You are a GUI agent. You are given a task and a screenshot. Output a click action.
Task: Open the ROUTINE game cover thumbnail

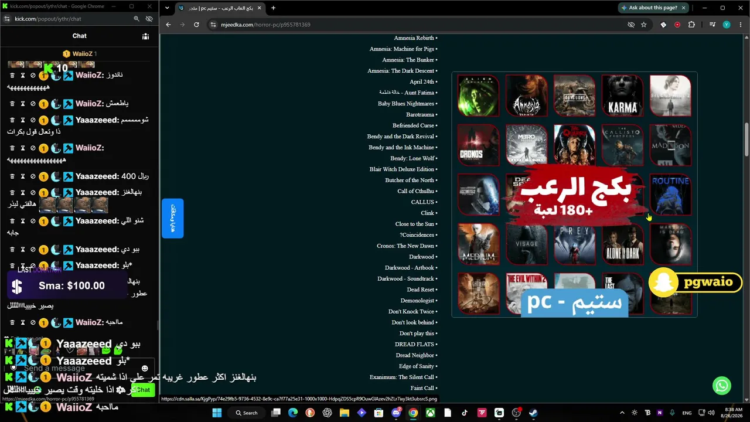pos(670,194)
